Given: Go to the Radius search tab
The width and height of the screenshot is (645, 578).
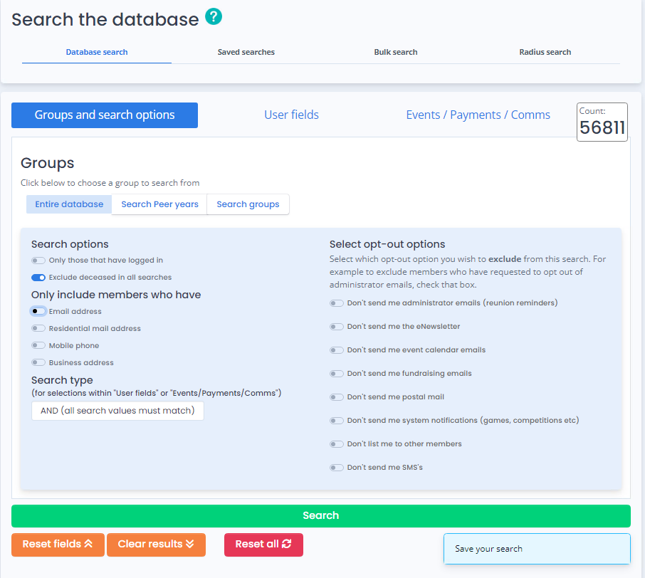Looking at the screenshot, I should pyautogui.click(x=545, y=52).
